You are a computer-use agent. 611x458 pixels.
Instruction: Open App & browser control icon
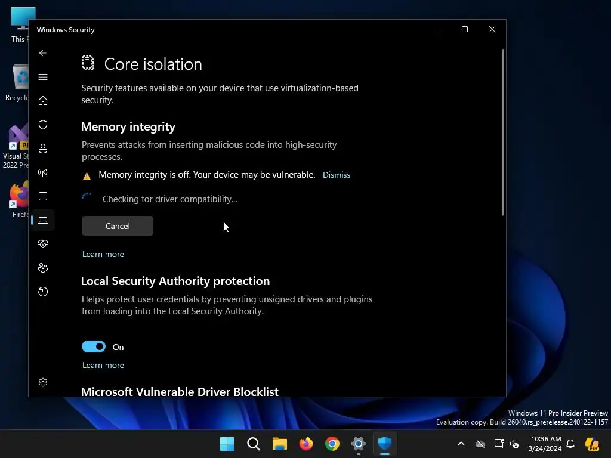[x=43, y=196]
